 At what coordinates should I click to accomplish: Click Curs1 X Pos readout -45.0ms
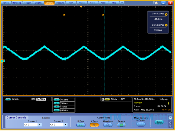(x=158, y=19)
